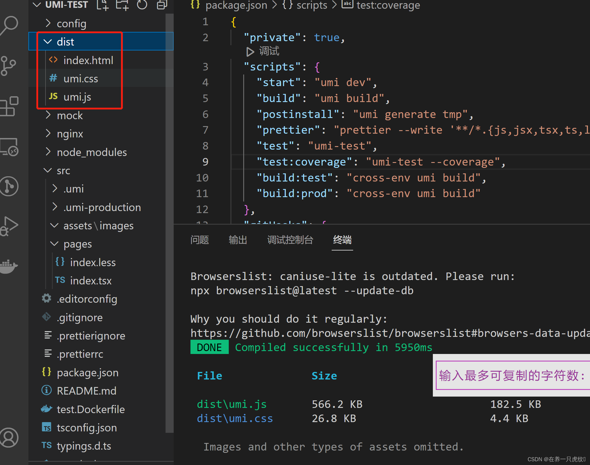Click the Refresh Explorer icon

[142, 5]
